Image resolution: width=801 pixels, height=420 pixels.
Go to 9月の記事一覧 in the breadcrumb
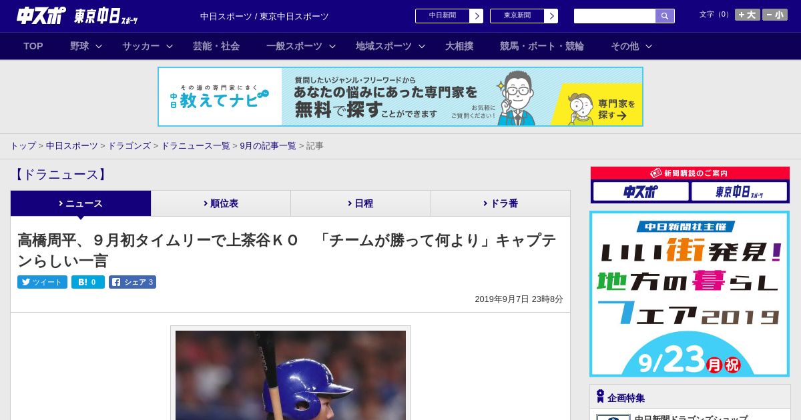click(268, 145)
